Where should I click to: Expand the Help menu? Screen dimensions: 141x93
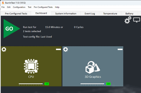(57, 7)
